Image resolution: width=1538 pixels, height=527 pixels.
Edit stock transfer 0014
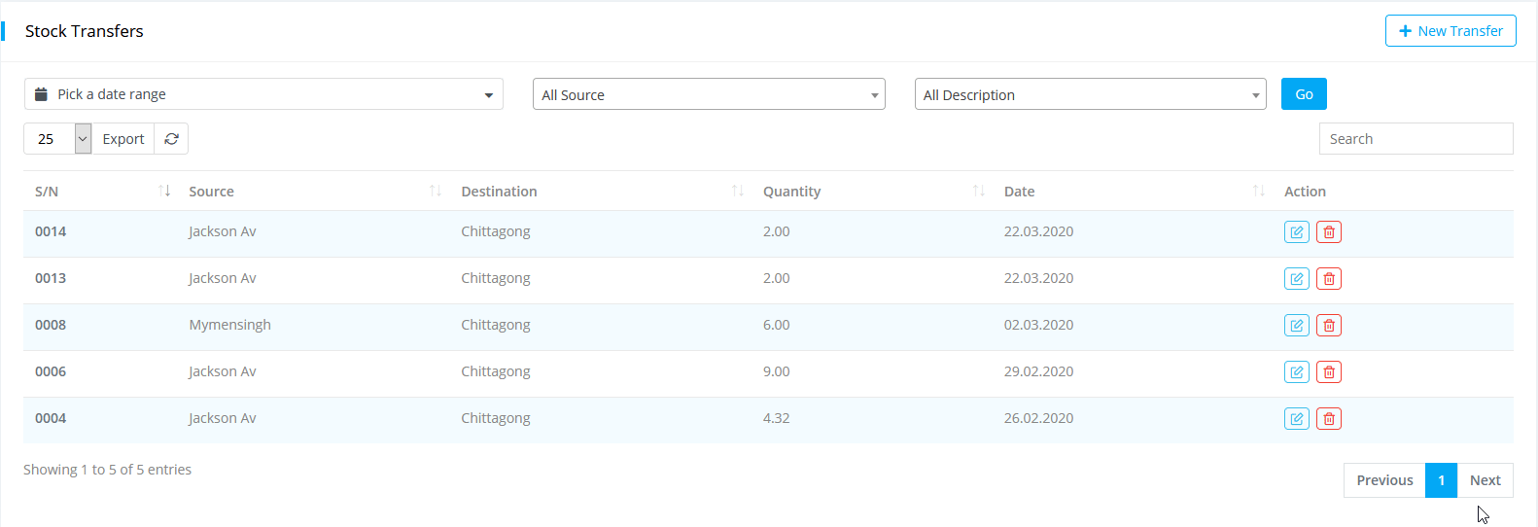point(1296,232)
